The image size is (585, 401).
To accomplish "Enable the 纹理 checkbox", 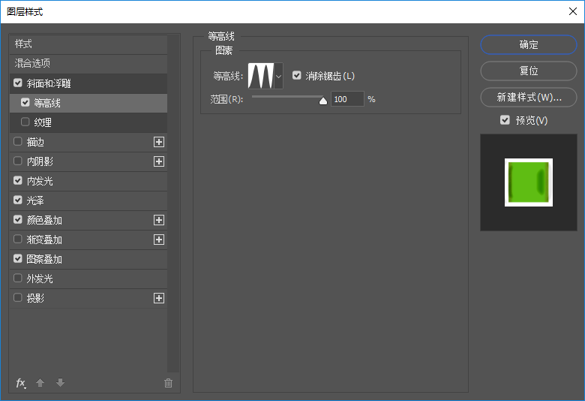I will [x=25, y=122].
